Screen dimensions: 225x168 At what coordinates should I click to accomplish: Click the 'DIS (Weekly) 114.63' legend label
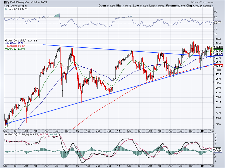(22, 40)
